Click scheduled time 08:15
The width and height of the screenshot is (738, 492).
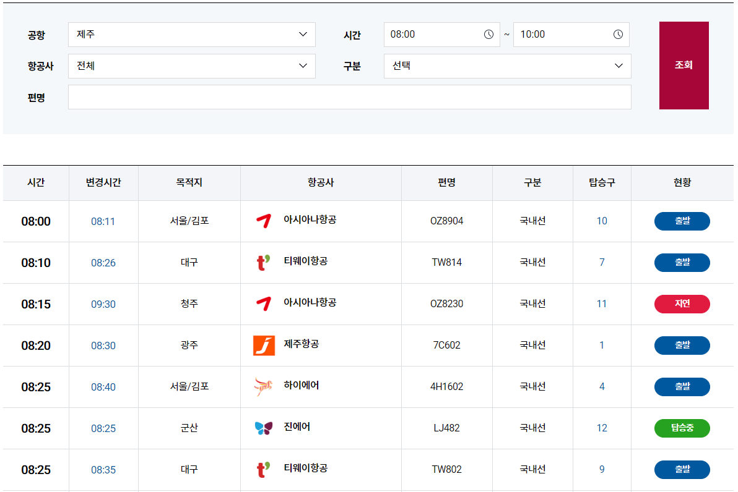click(36, 304)
